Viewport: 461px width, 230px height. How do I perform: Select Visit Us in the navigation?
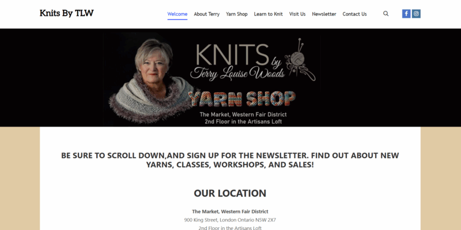(297, 14)
